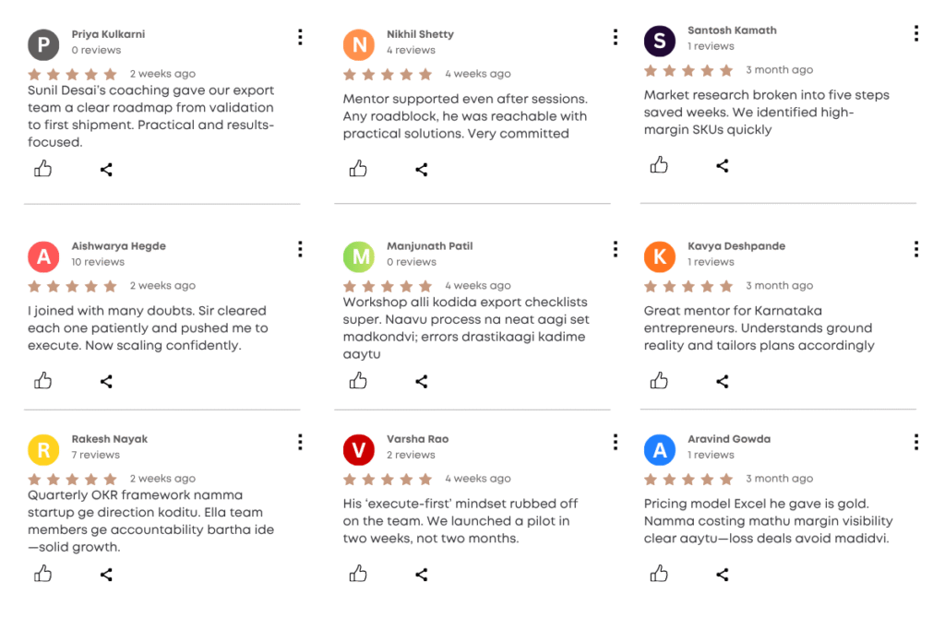The width and height of the screenshot is (945, 630).
Task: Like Kavya Deshpande's review
Action: pyautogui.click(x=659, y=381)
